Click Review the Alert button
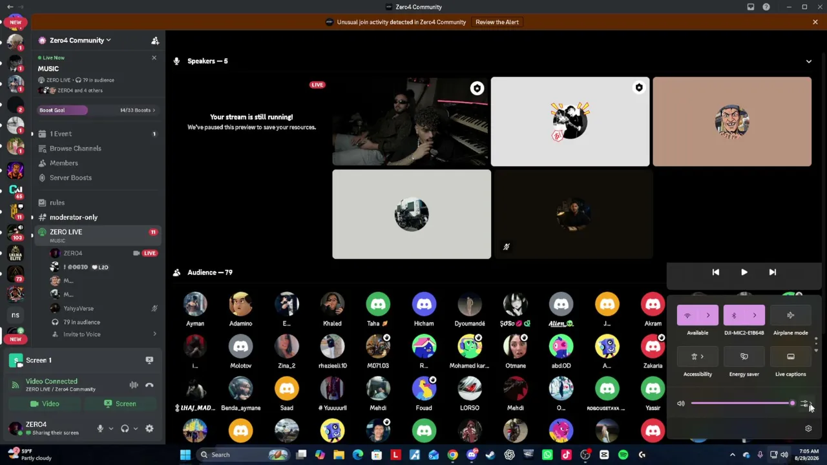827x465 pixels. [x=497, y=22]
